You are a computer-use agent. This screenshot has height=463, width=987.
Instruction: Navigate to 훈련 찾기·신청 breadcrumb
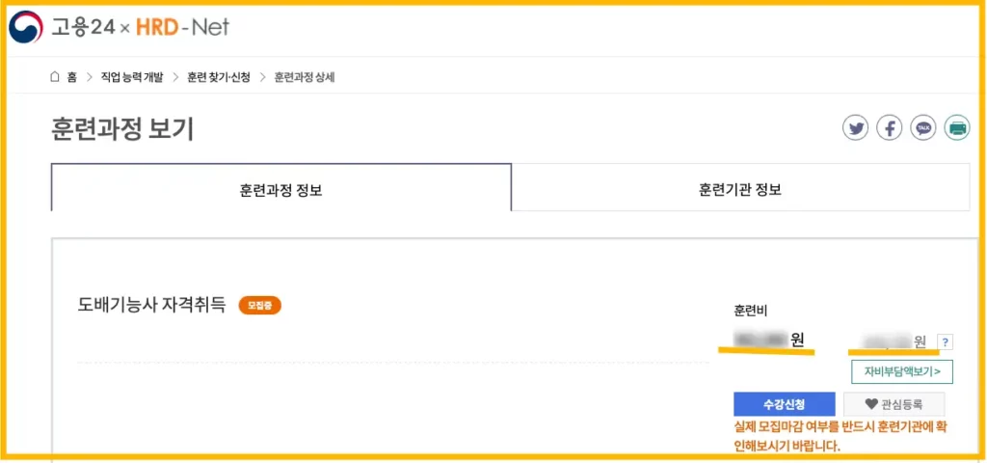click(x=219, y=77)
